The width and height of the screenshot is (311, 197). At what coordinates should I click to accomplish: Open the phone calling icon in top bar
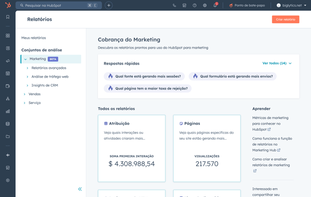point(174,5)
